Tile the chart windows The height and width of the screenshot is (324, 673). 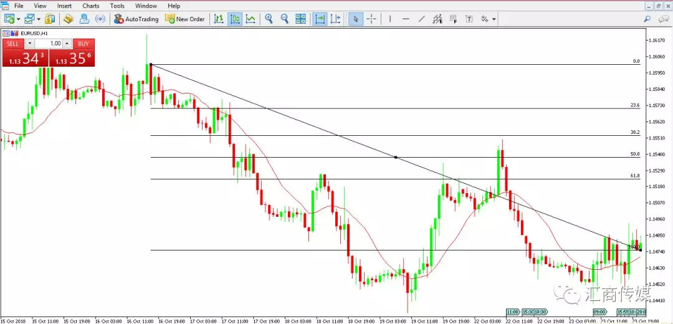[x=300, y=19]
